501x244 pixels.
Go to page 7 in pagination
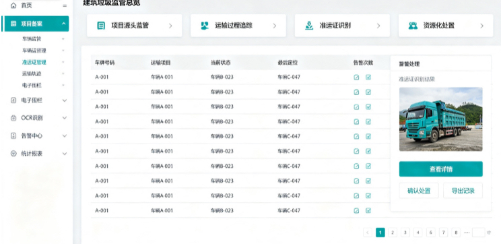click(x=443, y=233)
